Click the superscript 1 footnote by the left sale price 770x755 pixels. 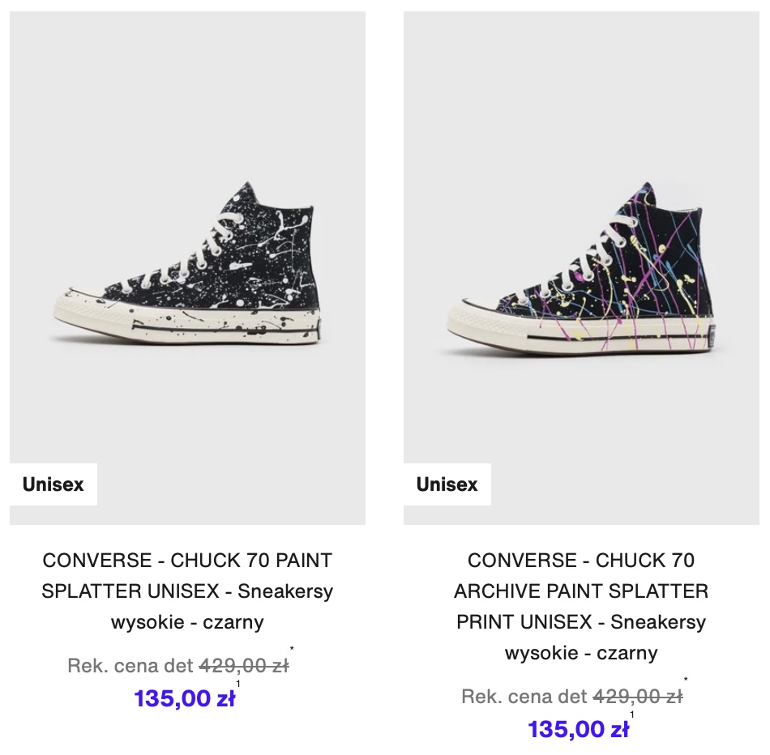pyautogui.click(x=238, y=684)
